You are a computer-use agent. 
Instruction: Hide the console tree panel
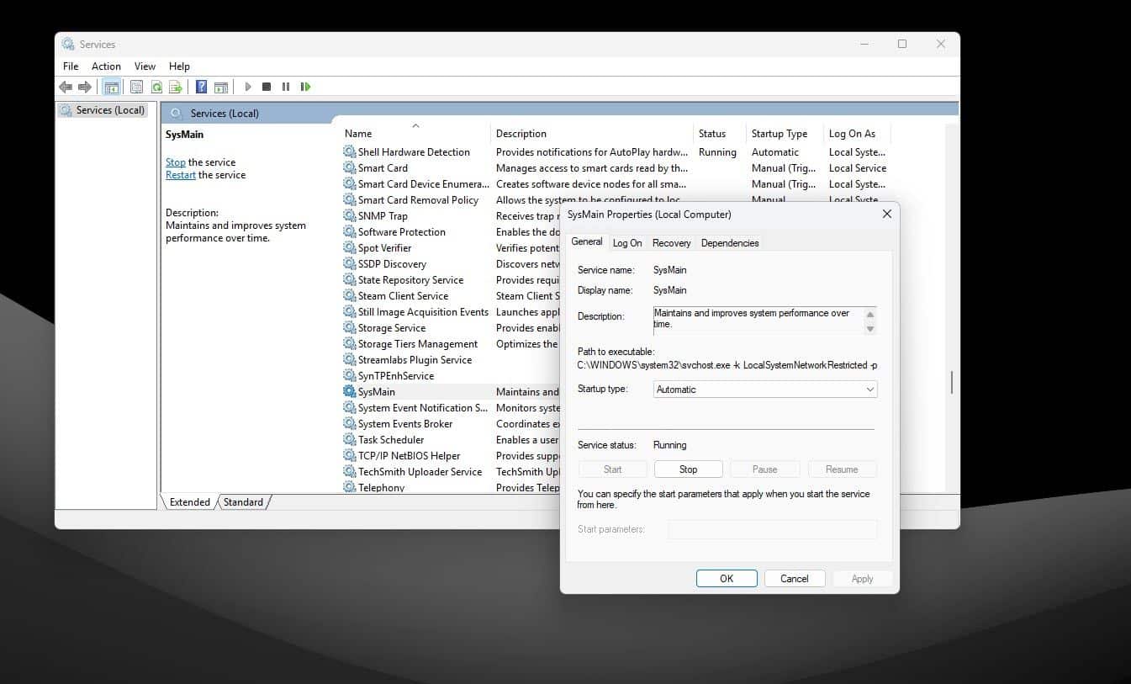pyautogui.click(x=110, y=86)
